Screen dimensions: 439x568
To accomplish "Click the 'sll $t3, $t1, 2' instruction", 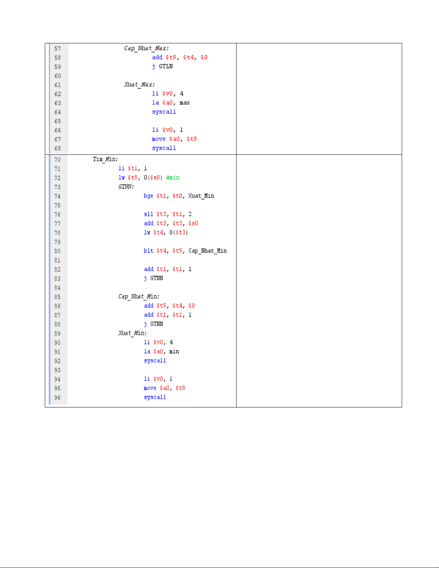I will pyautogui.click(x=168, y=214).
